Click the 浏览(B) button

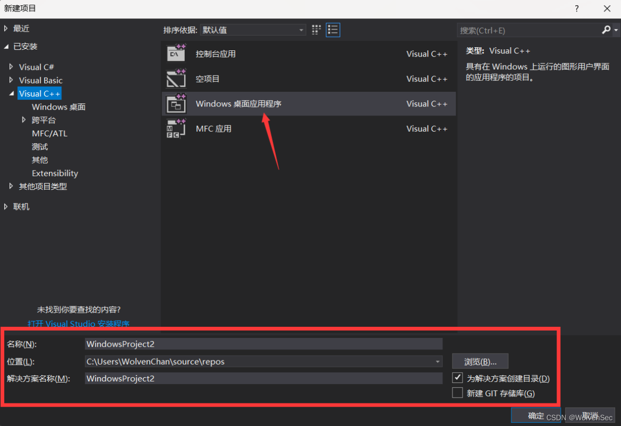coord(480,361)
